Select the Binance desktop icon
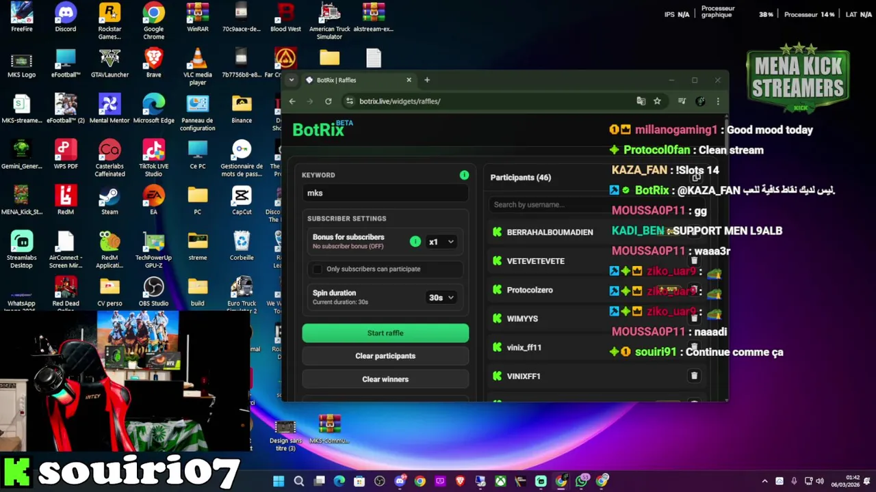 (x=242, y=109)
